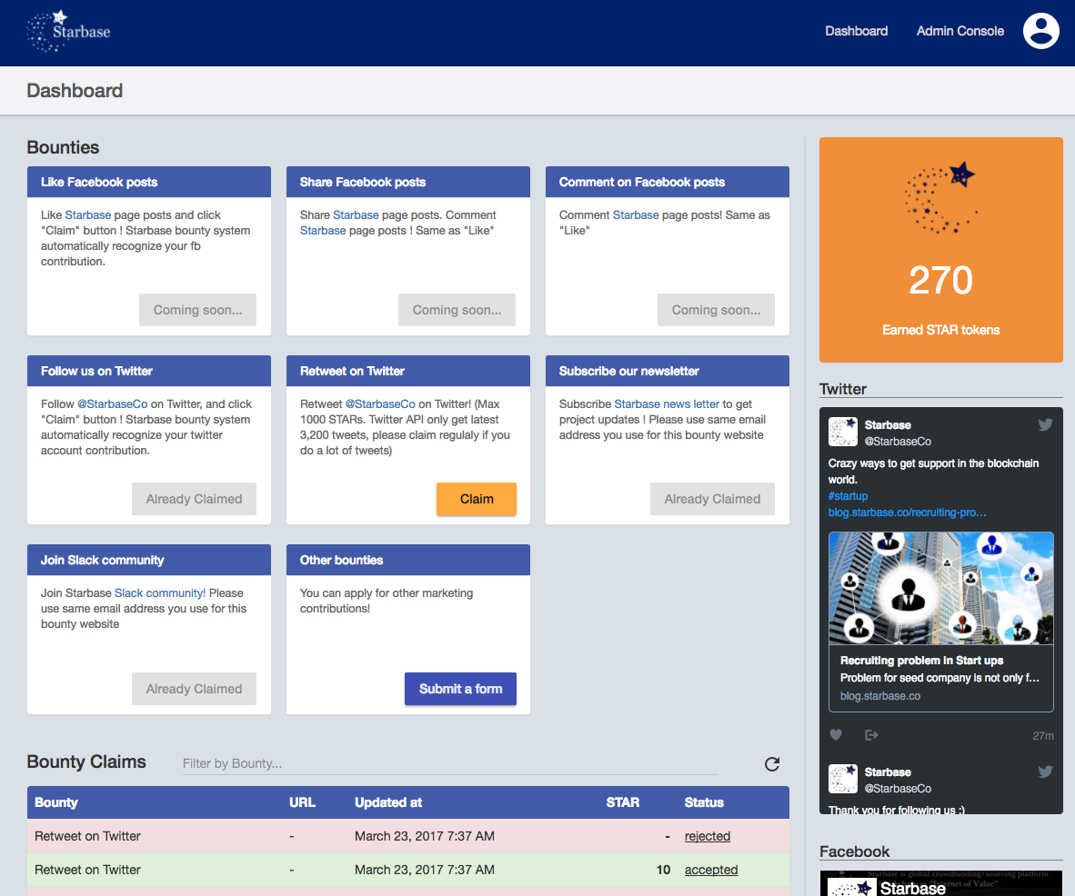The width and height of the screenshot is (1075, 896).
Task: Click Starbase name on second tweet
Action: [887, 772]
